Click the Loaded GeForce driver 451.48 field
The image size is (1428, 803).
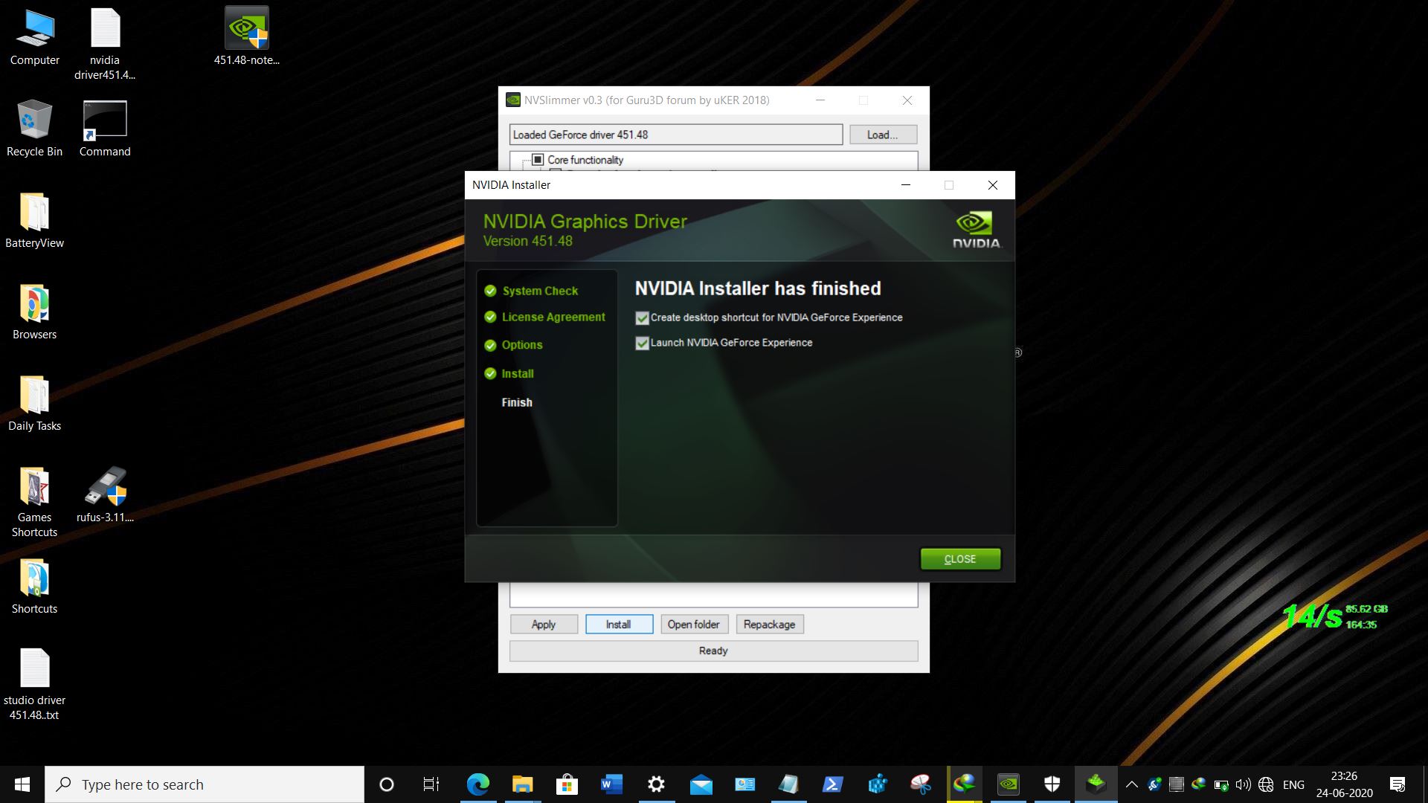[x=676, y=135]
